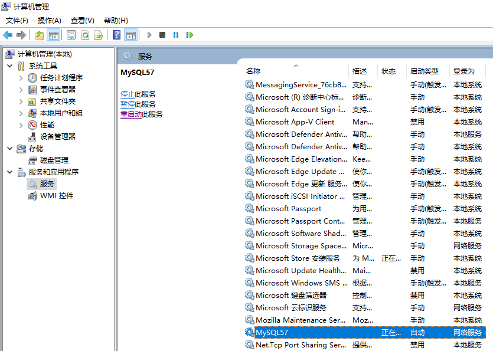Select the MySQL57 service row
Screen dimensions: 493x351
coord(365,333)
